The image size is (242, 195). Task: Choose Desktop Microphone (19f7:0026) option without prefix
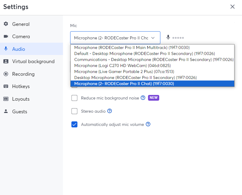(x=152, y=78)
